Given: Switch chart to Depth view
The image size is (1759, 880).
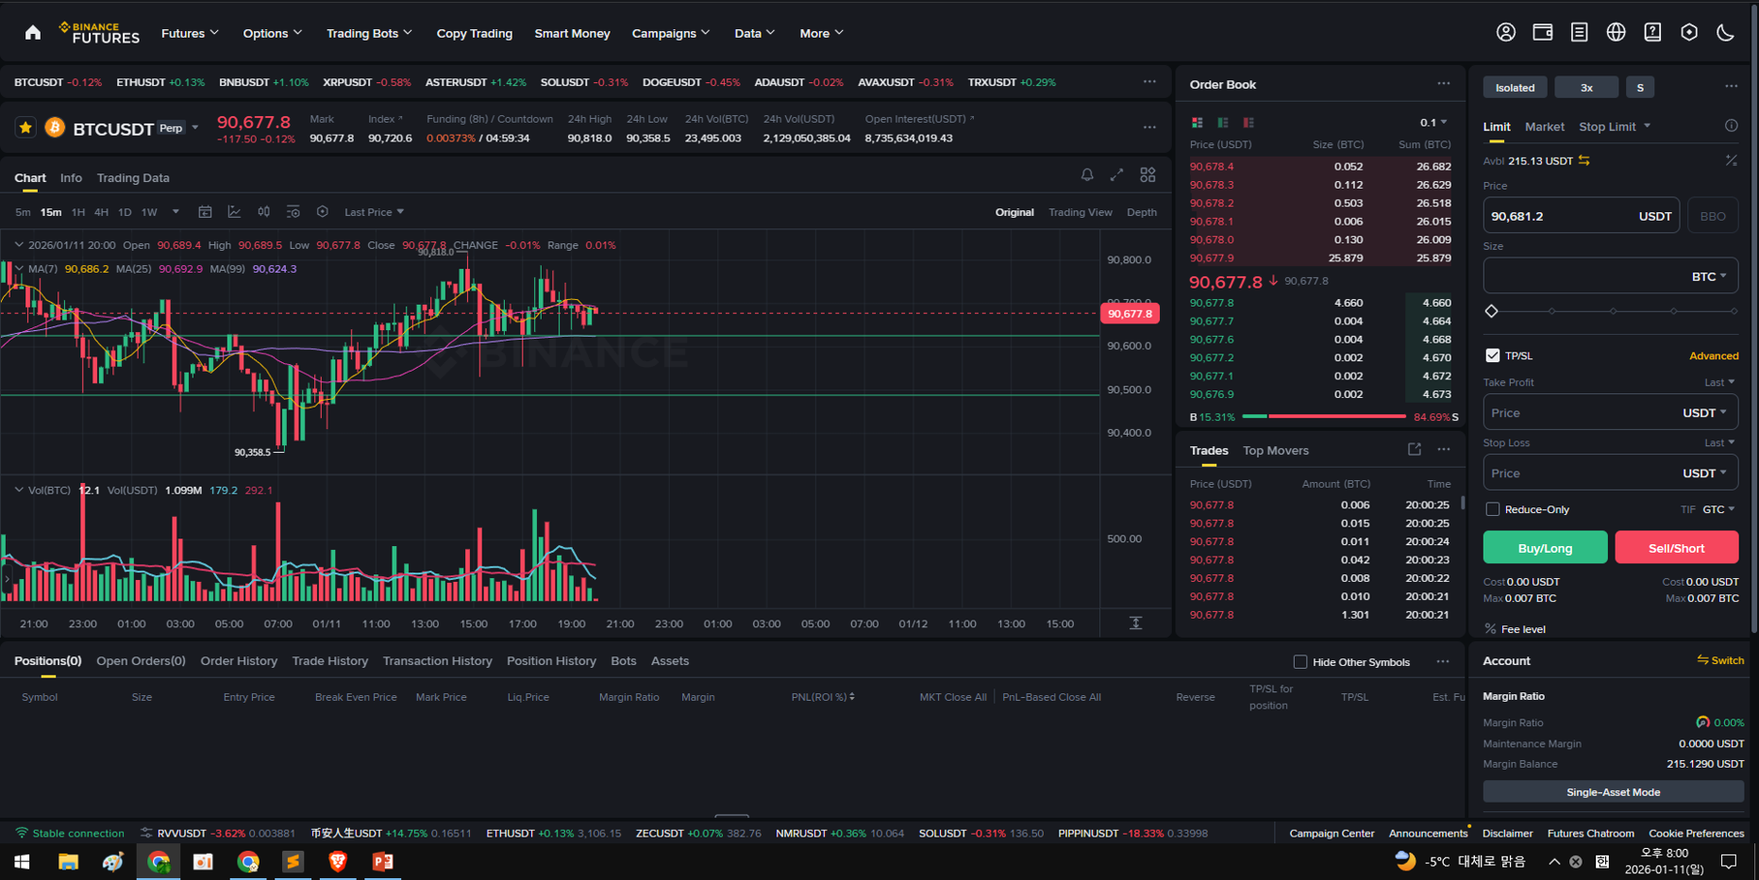Looking at the screenshot, I should [x=1142, y=212].
